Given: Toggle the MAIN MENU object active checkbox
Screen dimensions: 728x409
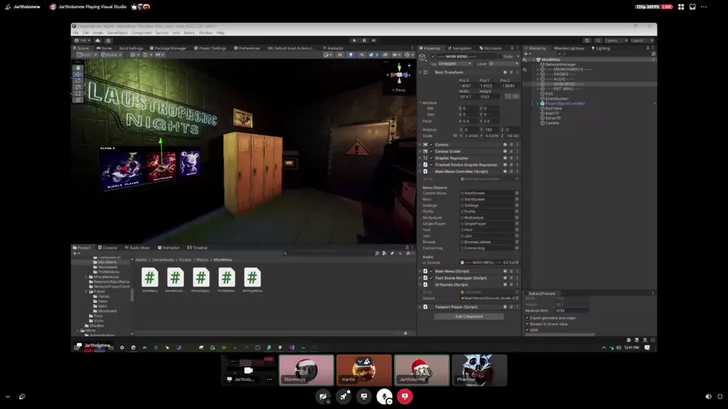Looking at the screenshot, I should pyautogui.click(x=434, y=57).
